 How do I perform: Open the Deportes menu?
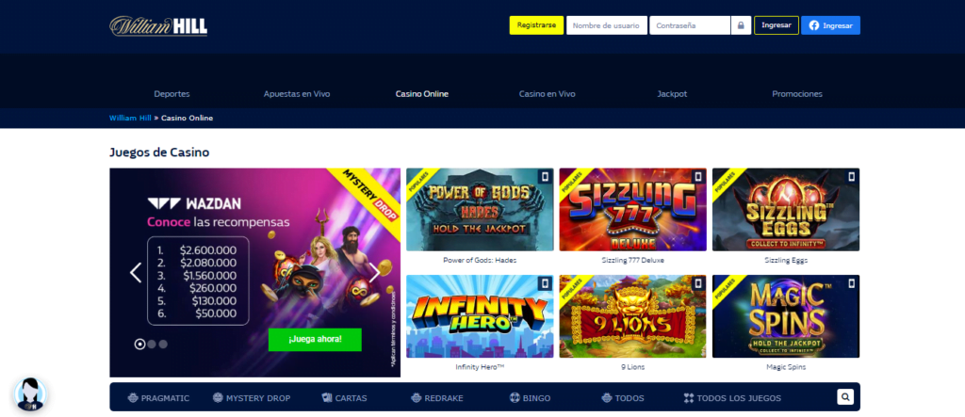[x=172, y=94]
